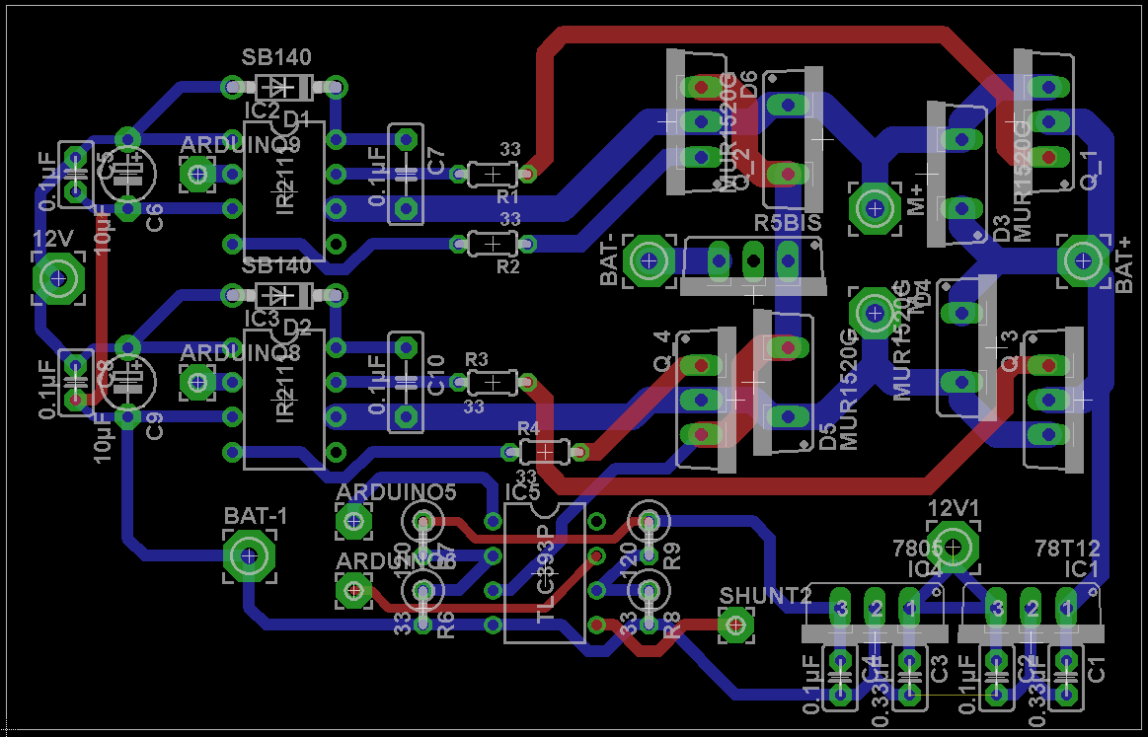This screenshot has height=737, width=1148.
Task: Click the D6 designator label
Action: pyautogui.click(x=747, y=85)
